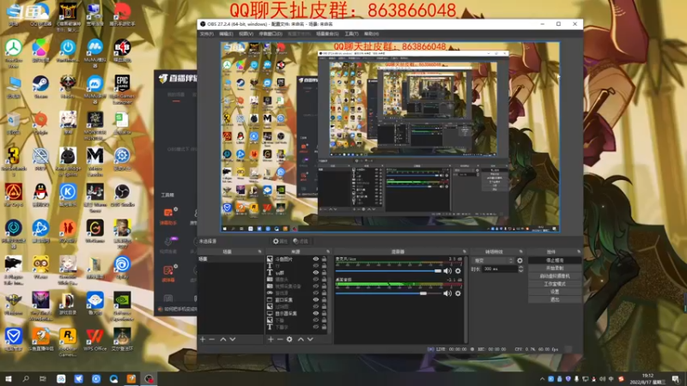Toggle the lock on 视频采集设备 source
This screenshot has height=386, width=687.
coord(325,286)
